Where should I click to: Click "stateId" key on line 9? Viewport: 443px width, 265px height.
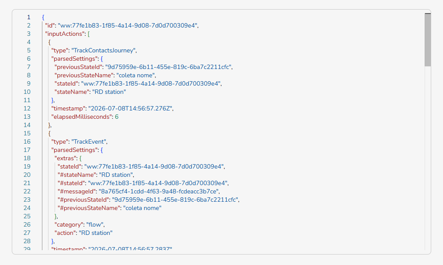point(66,83)
